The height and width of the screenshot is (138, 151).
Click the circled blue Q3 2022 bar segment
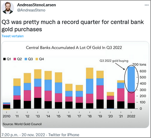tap(131, 79)
